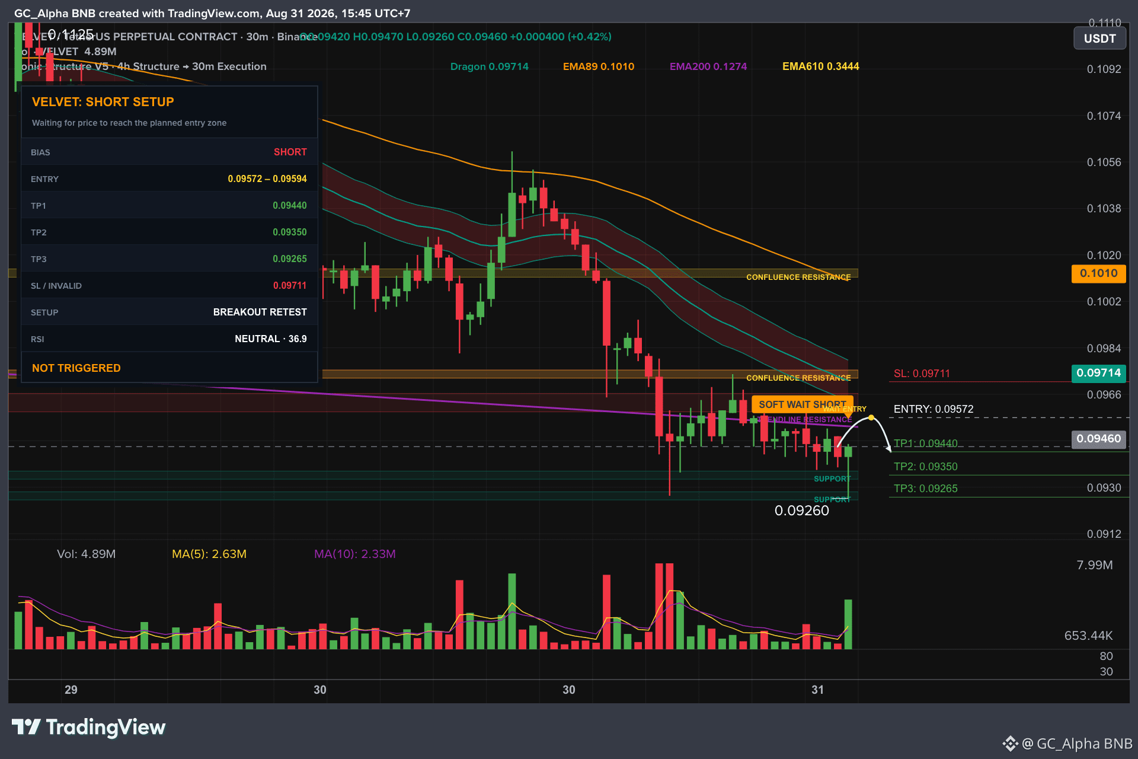Select the panel TP1 row value 0.09440

pos(289,206)
